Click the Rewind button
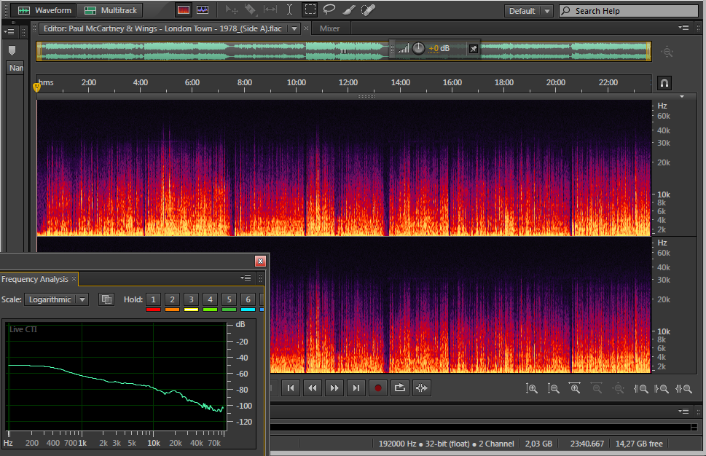Image resolution: width=706 pixels, height=456 pixels. coord(313,388)
